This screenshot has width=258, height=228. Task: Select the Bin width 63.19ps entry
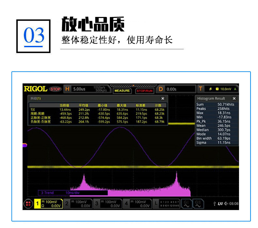pyautogui.click(x=217, y=138)
